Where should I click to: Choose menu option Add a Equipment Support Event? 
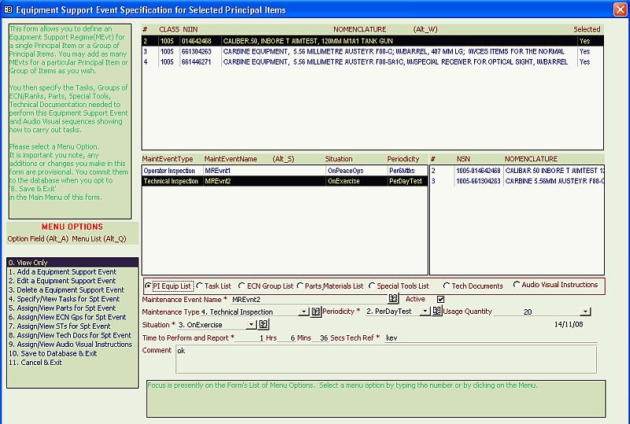[63, 272]
